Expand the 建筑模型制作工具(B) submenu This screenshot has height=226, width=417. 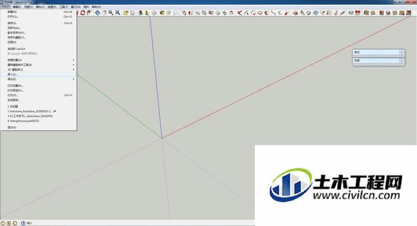click(x=38, y=65)
